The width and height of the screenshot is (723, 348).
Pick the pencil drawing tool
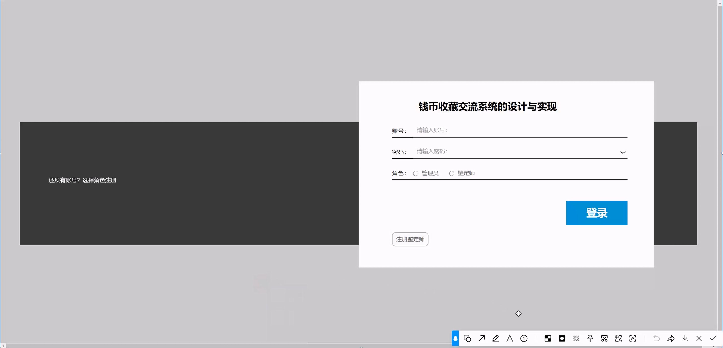pos(496,338)
